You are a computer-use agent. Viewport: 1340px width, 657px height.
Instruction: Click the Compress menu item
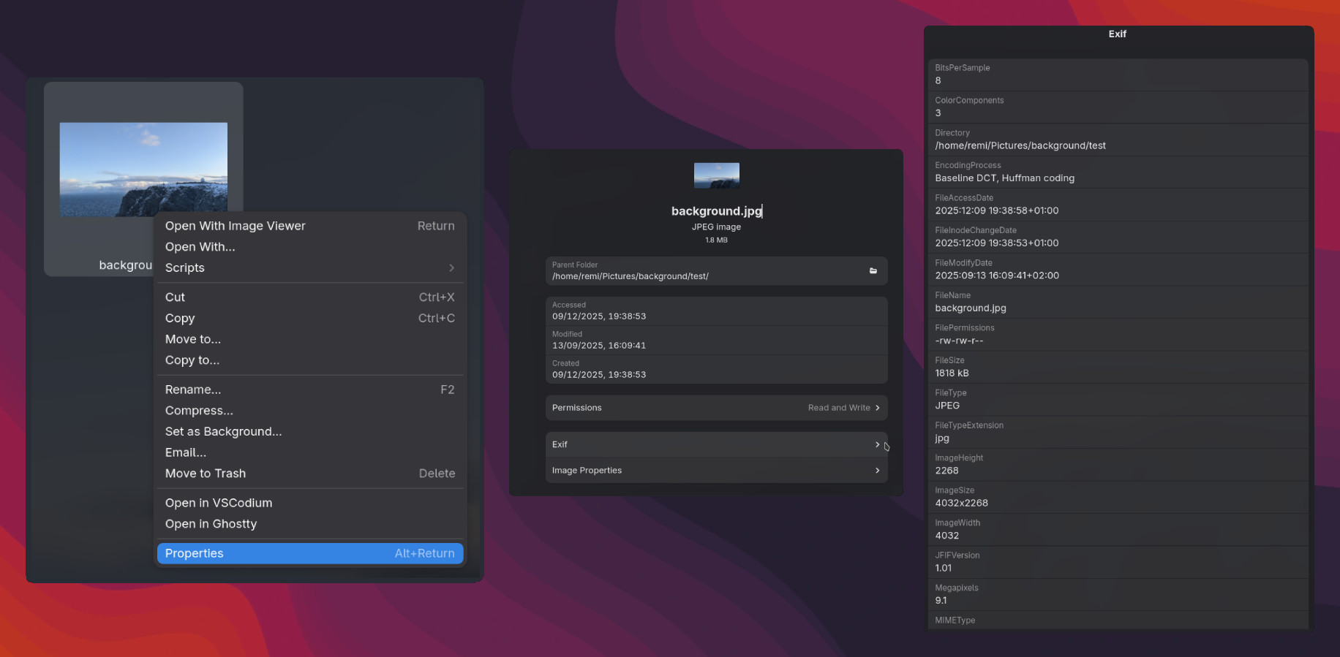point(199,411)
